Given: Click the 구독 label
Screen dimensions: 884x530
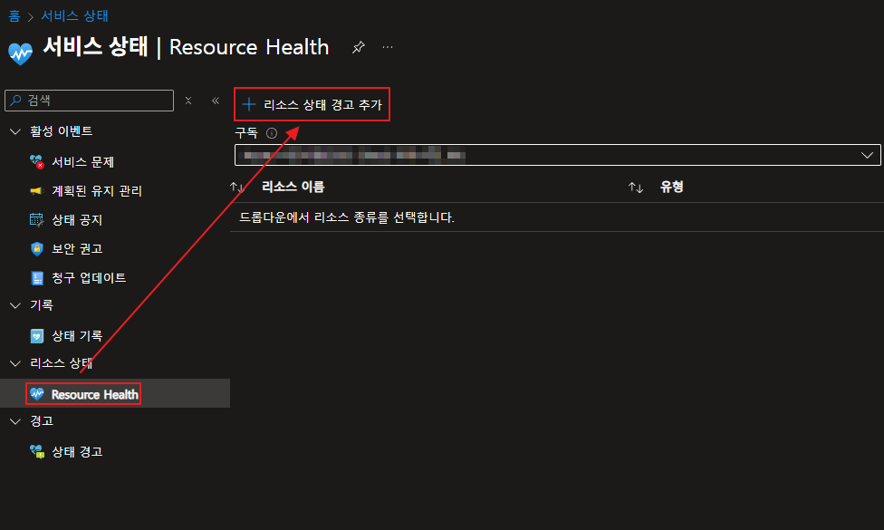Looking at the screenshot, I should pyautogui.click(x=246, y=133).
